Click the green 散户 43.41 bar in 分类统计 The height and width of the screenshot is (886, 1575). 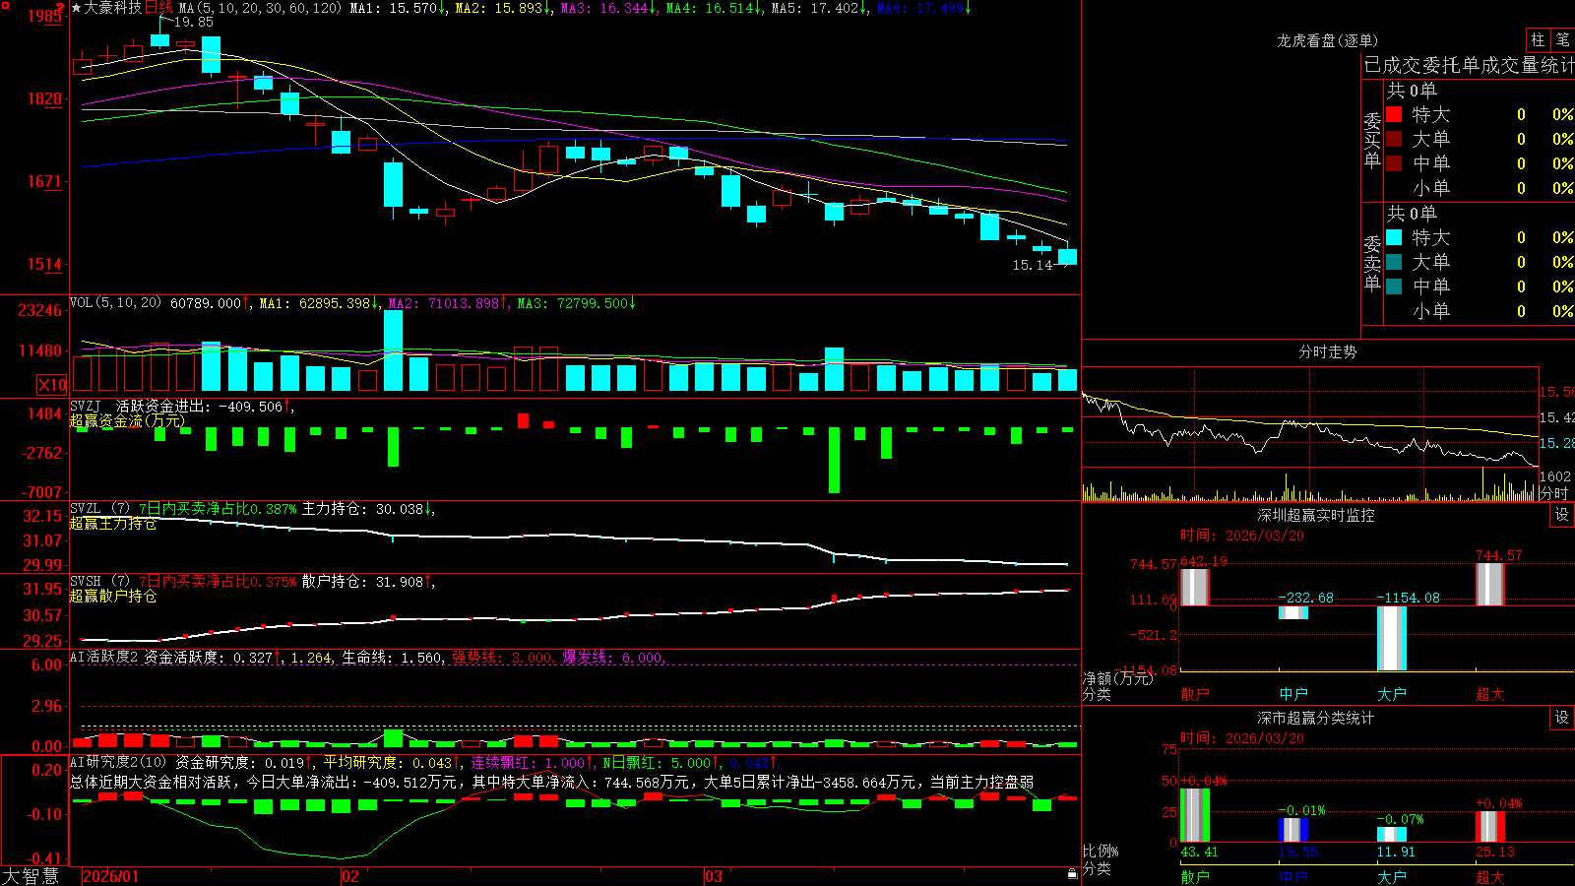click(x=1195, y=815)
